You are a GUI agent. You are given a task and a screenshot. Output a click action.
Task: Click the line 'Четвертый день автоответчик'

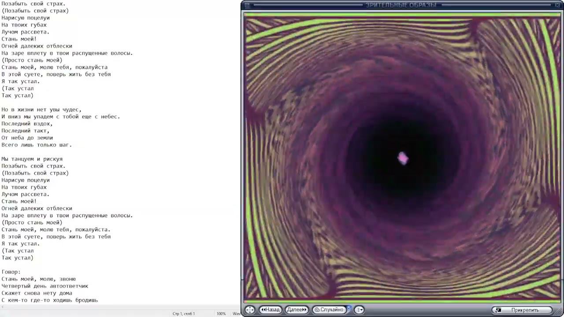point(45,286)
